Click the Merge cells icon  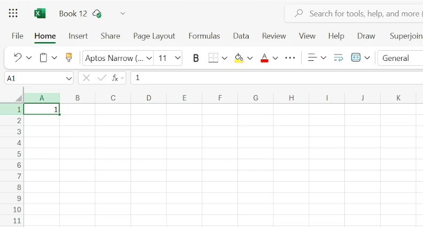click(x=356, y=58)
